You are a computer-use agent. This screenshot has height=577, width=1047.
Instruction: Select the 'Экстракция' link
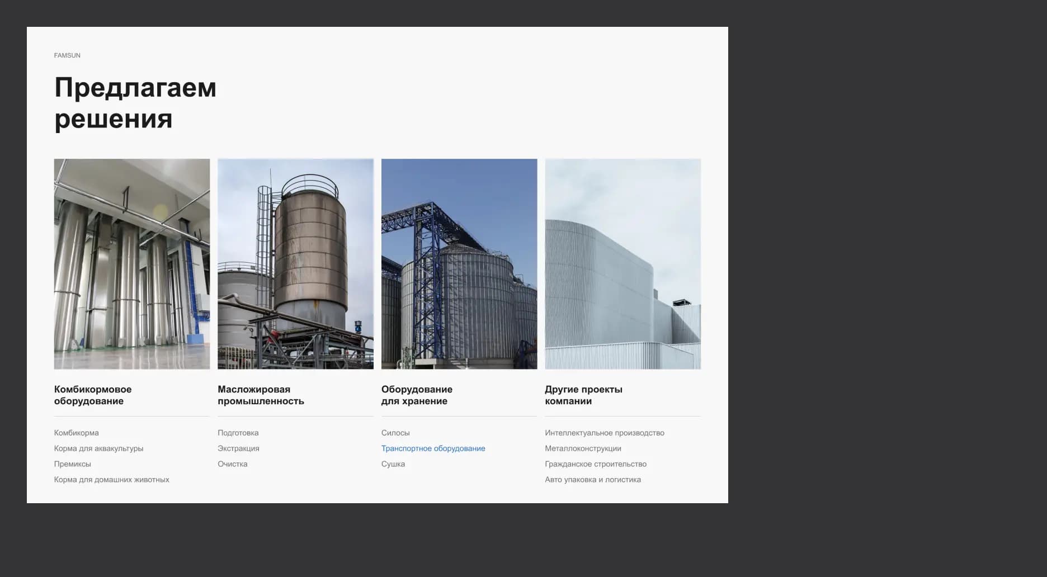(x=239, y=448)
